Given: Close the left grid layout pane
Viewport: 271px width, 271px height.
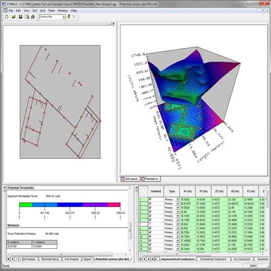Looking at the screenshot, I should click(x=113, y=23).
